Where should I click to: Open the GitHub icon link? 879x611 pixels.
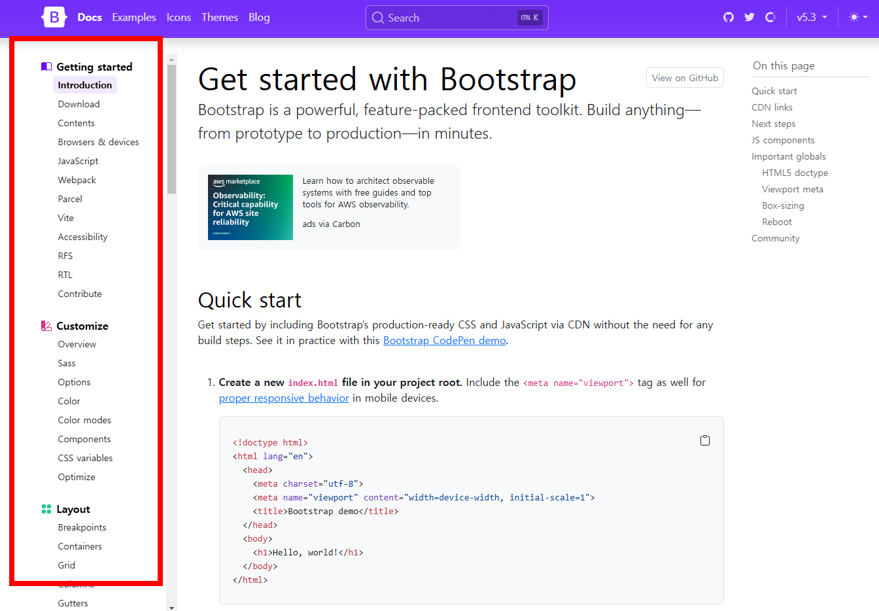(x=729, y=18)
